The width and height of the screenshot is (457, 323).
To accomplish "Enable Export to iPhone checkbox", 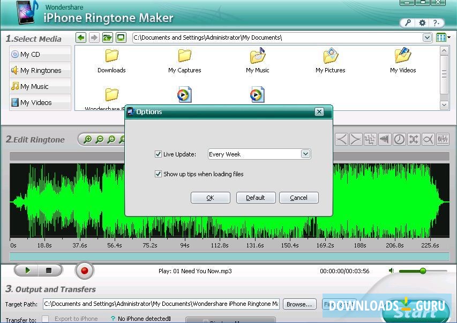I will tap(46, 319).
